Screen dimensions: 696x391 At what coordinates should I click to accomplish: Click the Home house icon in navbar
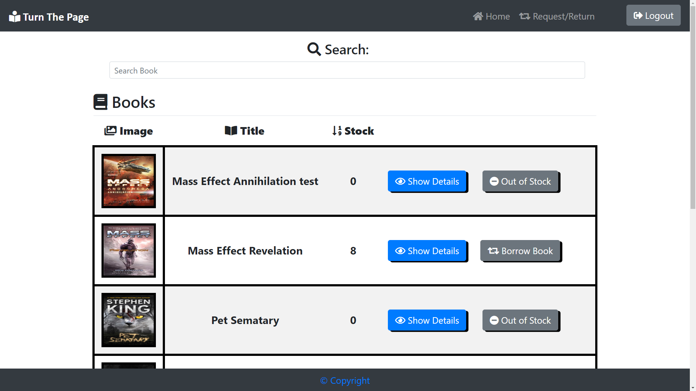(478, 16)
